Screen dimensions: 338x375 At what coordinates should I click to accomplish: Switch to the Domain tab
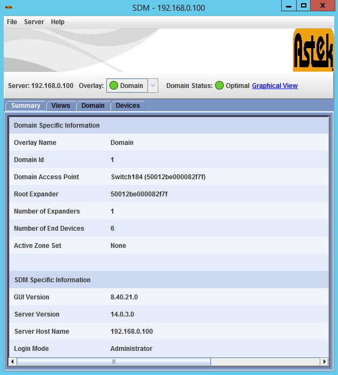pyautogui.click(x=93, y=106)
